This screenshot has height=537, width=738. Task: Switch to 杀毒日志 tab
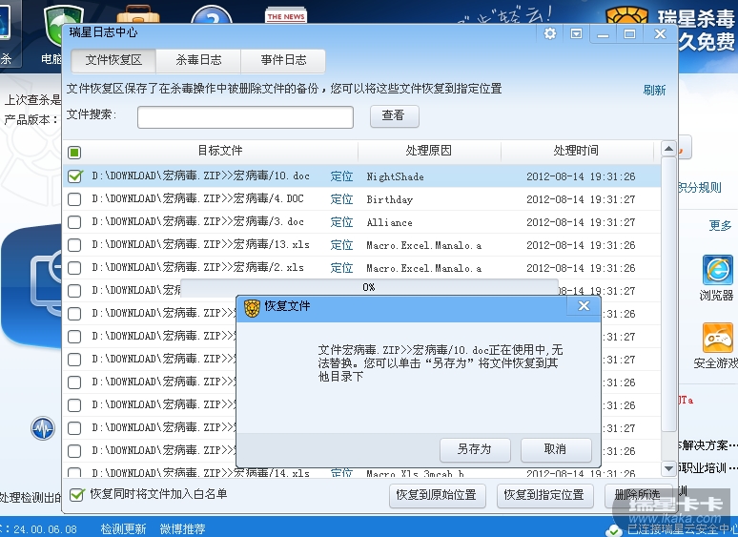click(x=198, y=60)
